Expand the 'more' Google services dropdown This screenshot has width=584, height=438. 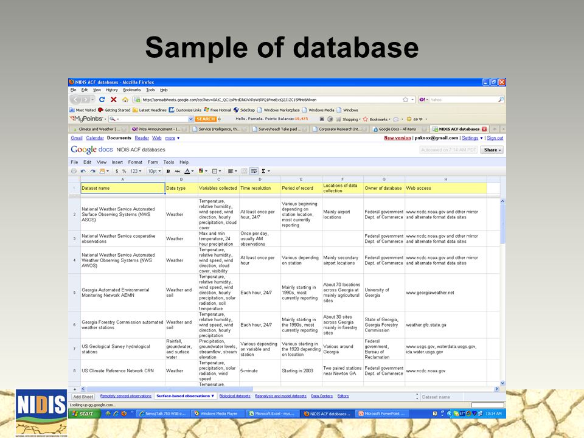(x=172, y=138)
